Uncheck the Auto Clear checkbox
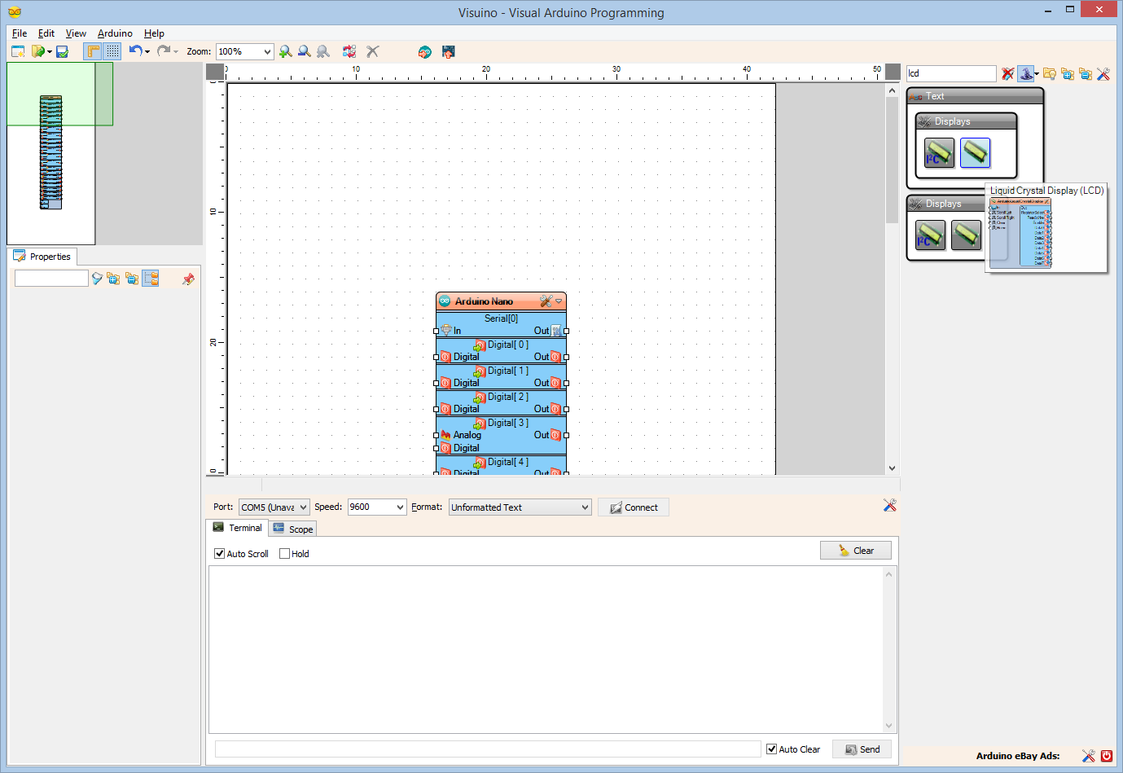The height and width of the screenshot is (773, 1123). [x=771, y=749]
